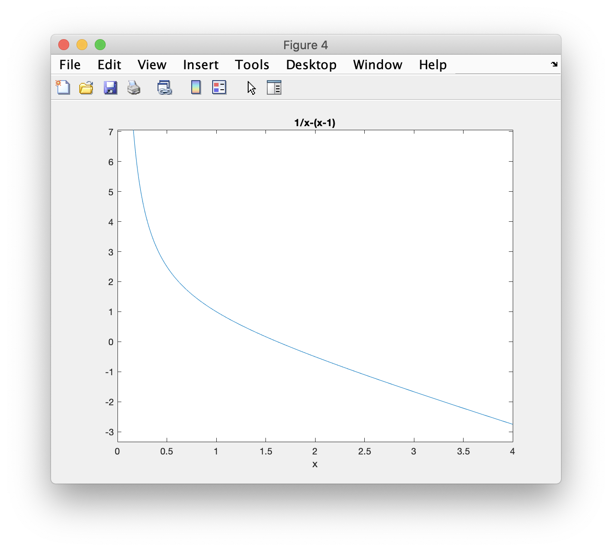Save the figure with the floppy disk icon
The height and width of the screenshot is (551, 612).
pyautogui.click(x=111, y=87)
